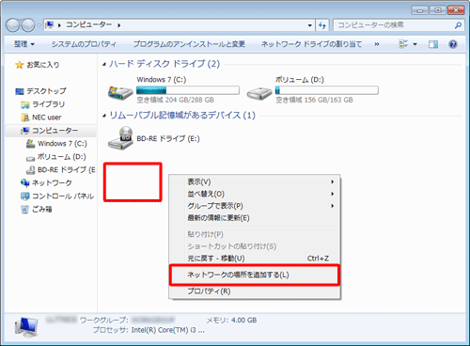
Task: Click Windows 7 (C:) capacity bar
Action: (x=188, y=90)
